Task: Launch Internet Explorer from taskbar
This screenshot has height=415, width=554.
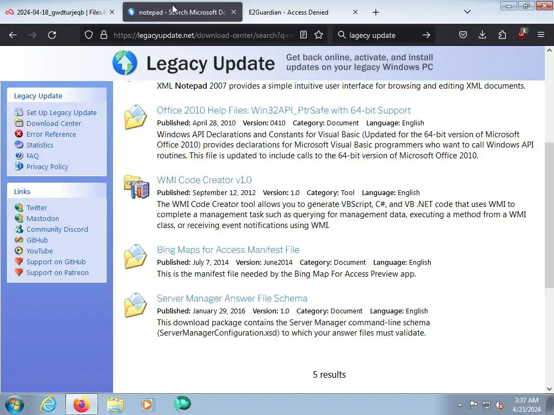Action: pyautogui.click(x=48, y=404)
